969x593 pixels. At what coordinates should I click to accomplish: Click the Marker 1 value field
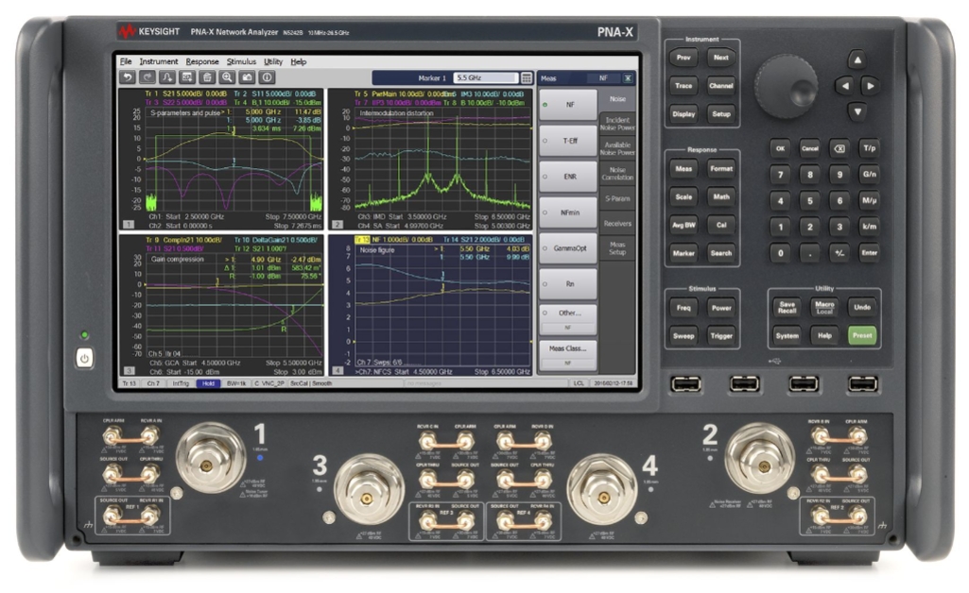tap(485, 76)
